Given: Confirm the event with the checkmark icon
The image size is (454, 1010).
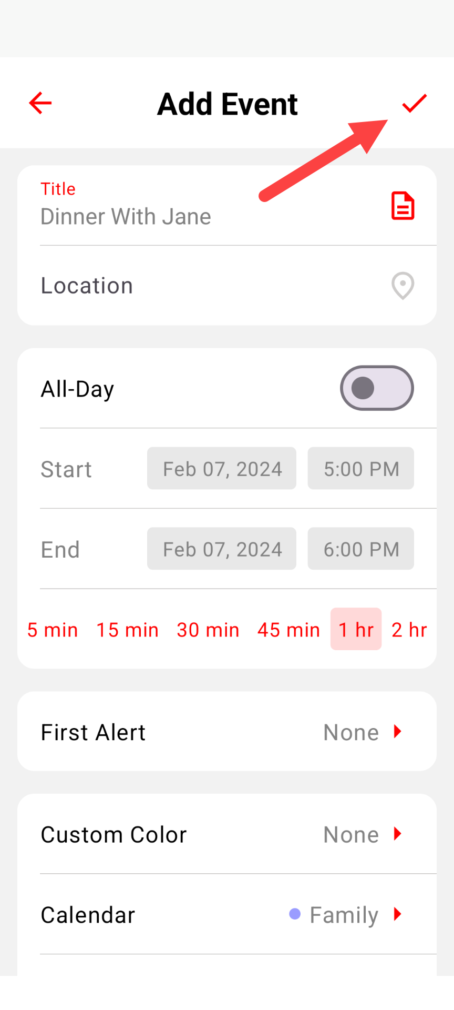Looking at the screenshot, I should 415,103.
